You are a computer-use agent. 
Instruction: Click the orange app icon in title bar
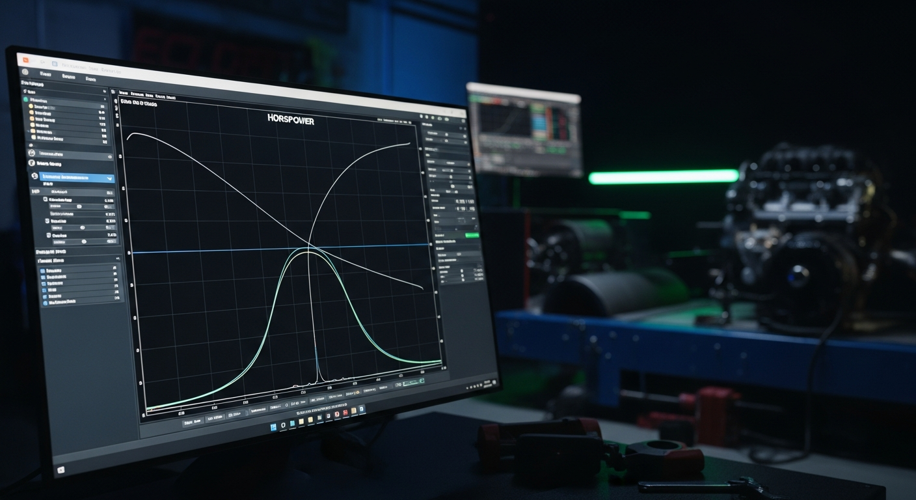[x=25, y=59]
